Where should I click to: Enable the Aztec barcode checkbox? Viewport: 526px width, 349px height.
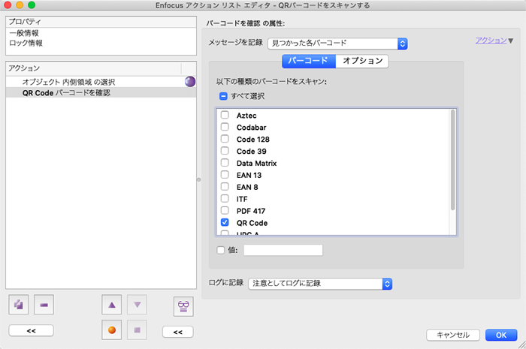tap(225, 115)
